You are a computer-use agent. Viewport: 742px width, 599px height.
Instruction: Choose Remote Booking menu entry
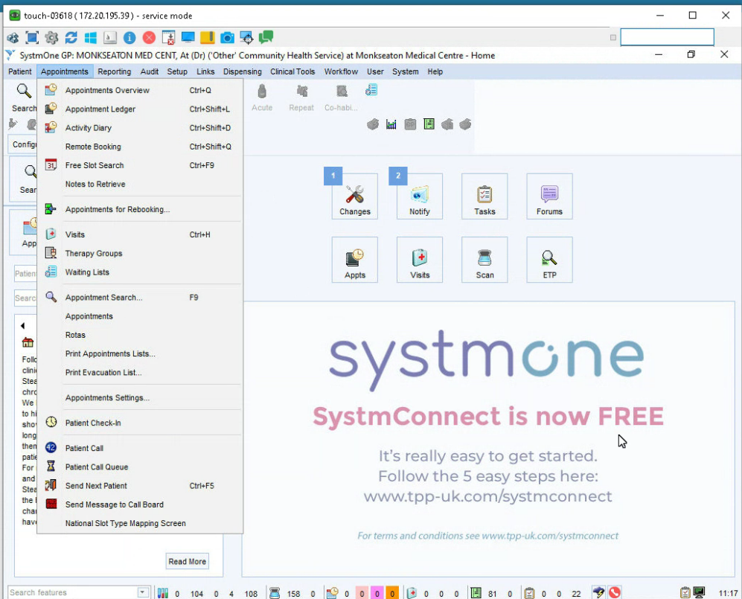point(140,147)
